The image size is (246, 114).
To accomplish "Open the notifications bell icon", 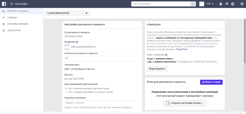I will coord(221,4).
